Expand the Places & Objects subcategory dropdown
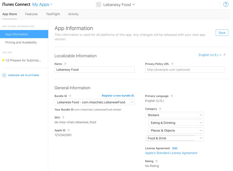Screen dimensions: 233x171 [201, 131]
